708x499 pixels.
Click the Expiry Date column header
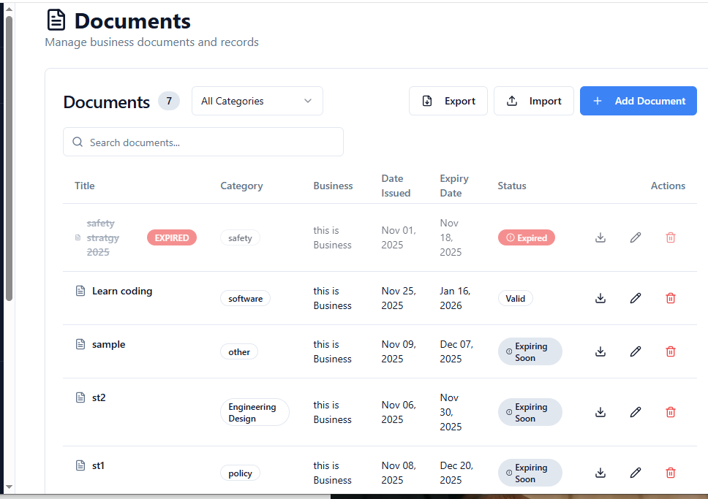pyautogui.click(x=454, y=186)
